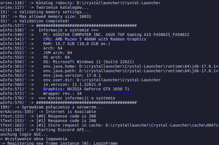The width and height of the screenshot is (219, 145).
Task: Click the ie.version: 11.1.22621.0 text
Action: [x=72, y=85]
